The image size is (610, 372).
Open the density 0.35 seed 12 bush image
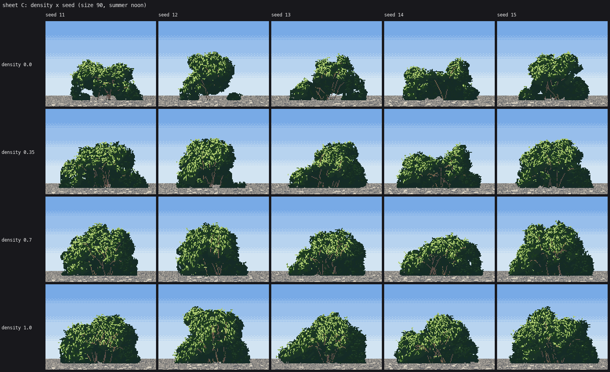click(214, 152)
